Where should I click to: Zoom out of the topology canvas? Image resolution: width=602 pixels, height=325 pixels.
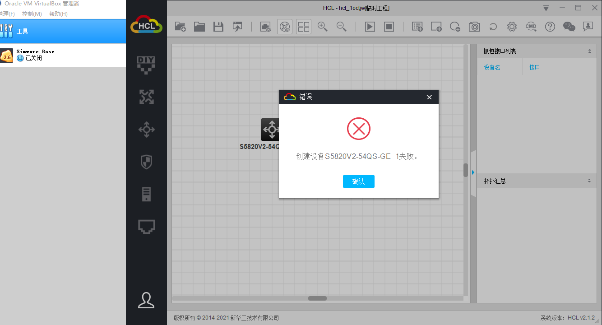(342, 27)
